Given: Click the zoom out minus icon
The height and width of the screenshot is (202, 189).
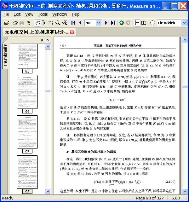Looking at the screenshot, I should tap(152, 23).
